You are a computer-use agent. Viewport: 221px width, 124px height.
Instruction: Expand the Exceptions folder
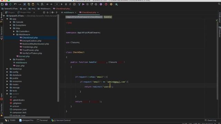point(11,25)
